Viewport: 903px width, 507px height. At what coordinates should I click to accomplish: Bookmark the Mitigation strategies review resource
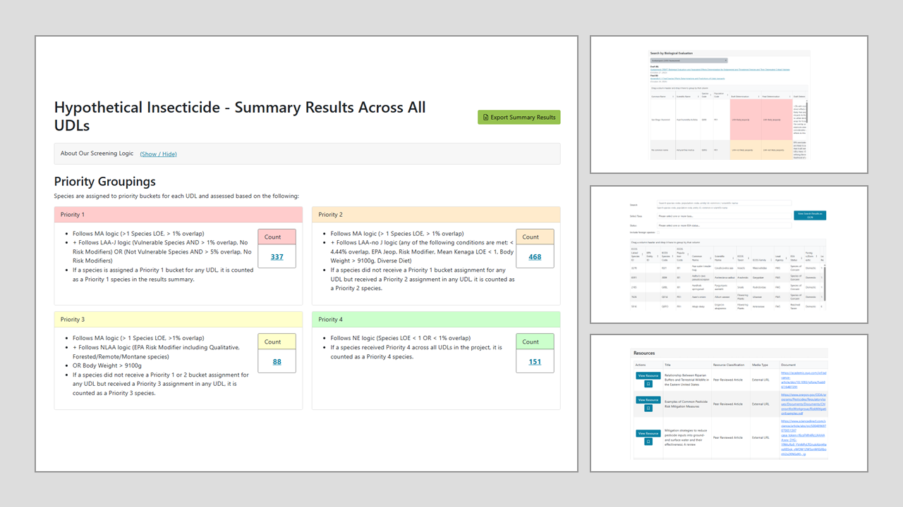click(x=648, y=442)
